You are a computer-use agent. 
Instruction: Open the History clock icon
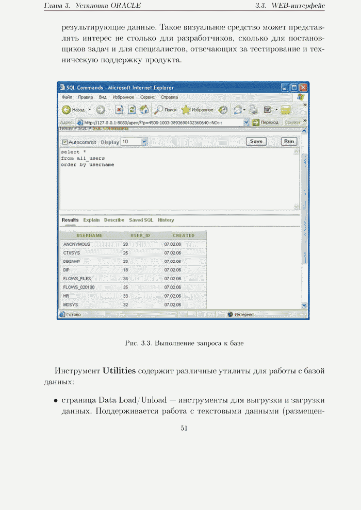click(223, 110)
